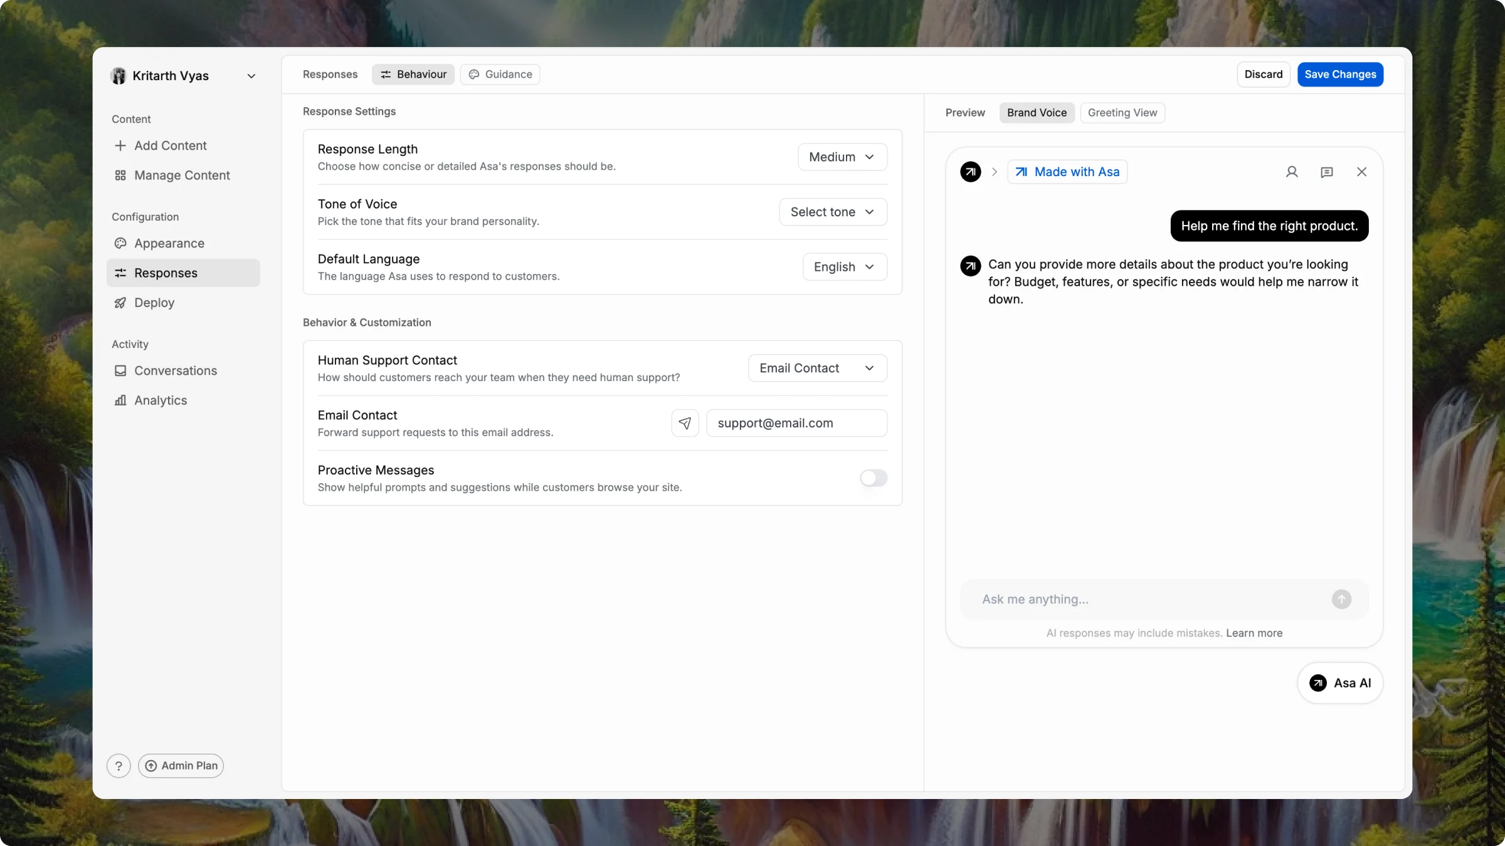Click the Asa avatar beside the reply message

[x=970, y=266]
